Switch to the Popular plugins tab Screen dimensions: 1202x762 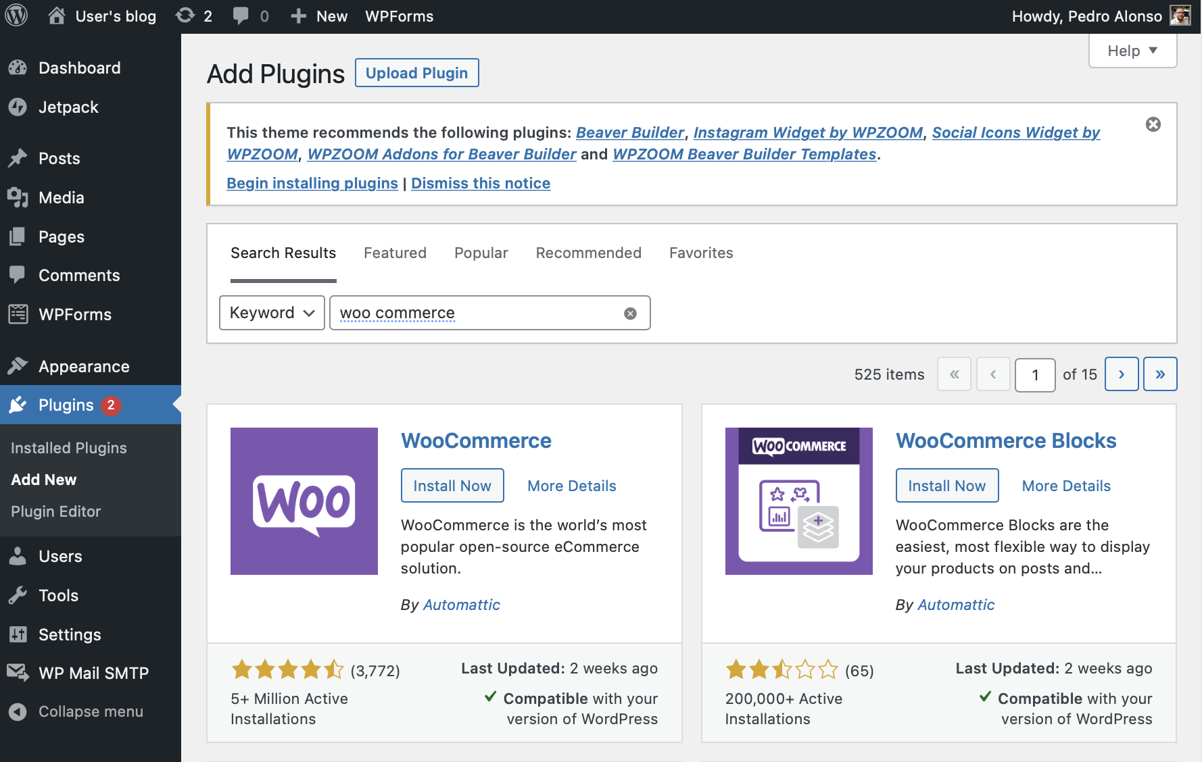[481, 253]
